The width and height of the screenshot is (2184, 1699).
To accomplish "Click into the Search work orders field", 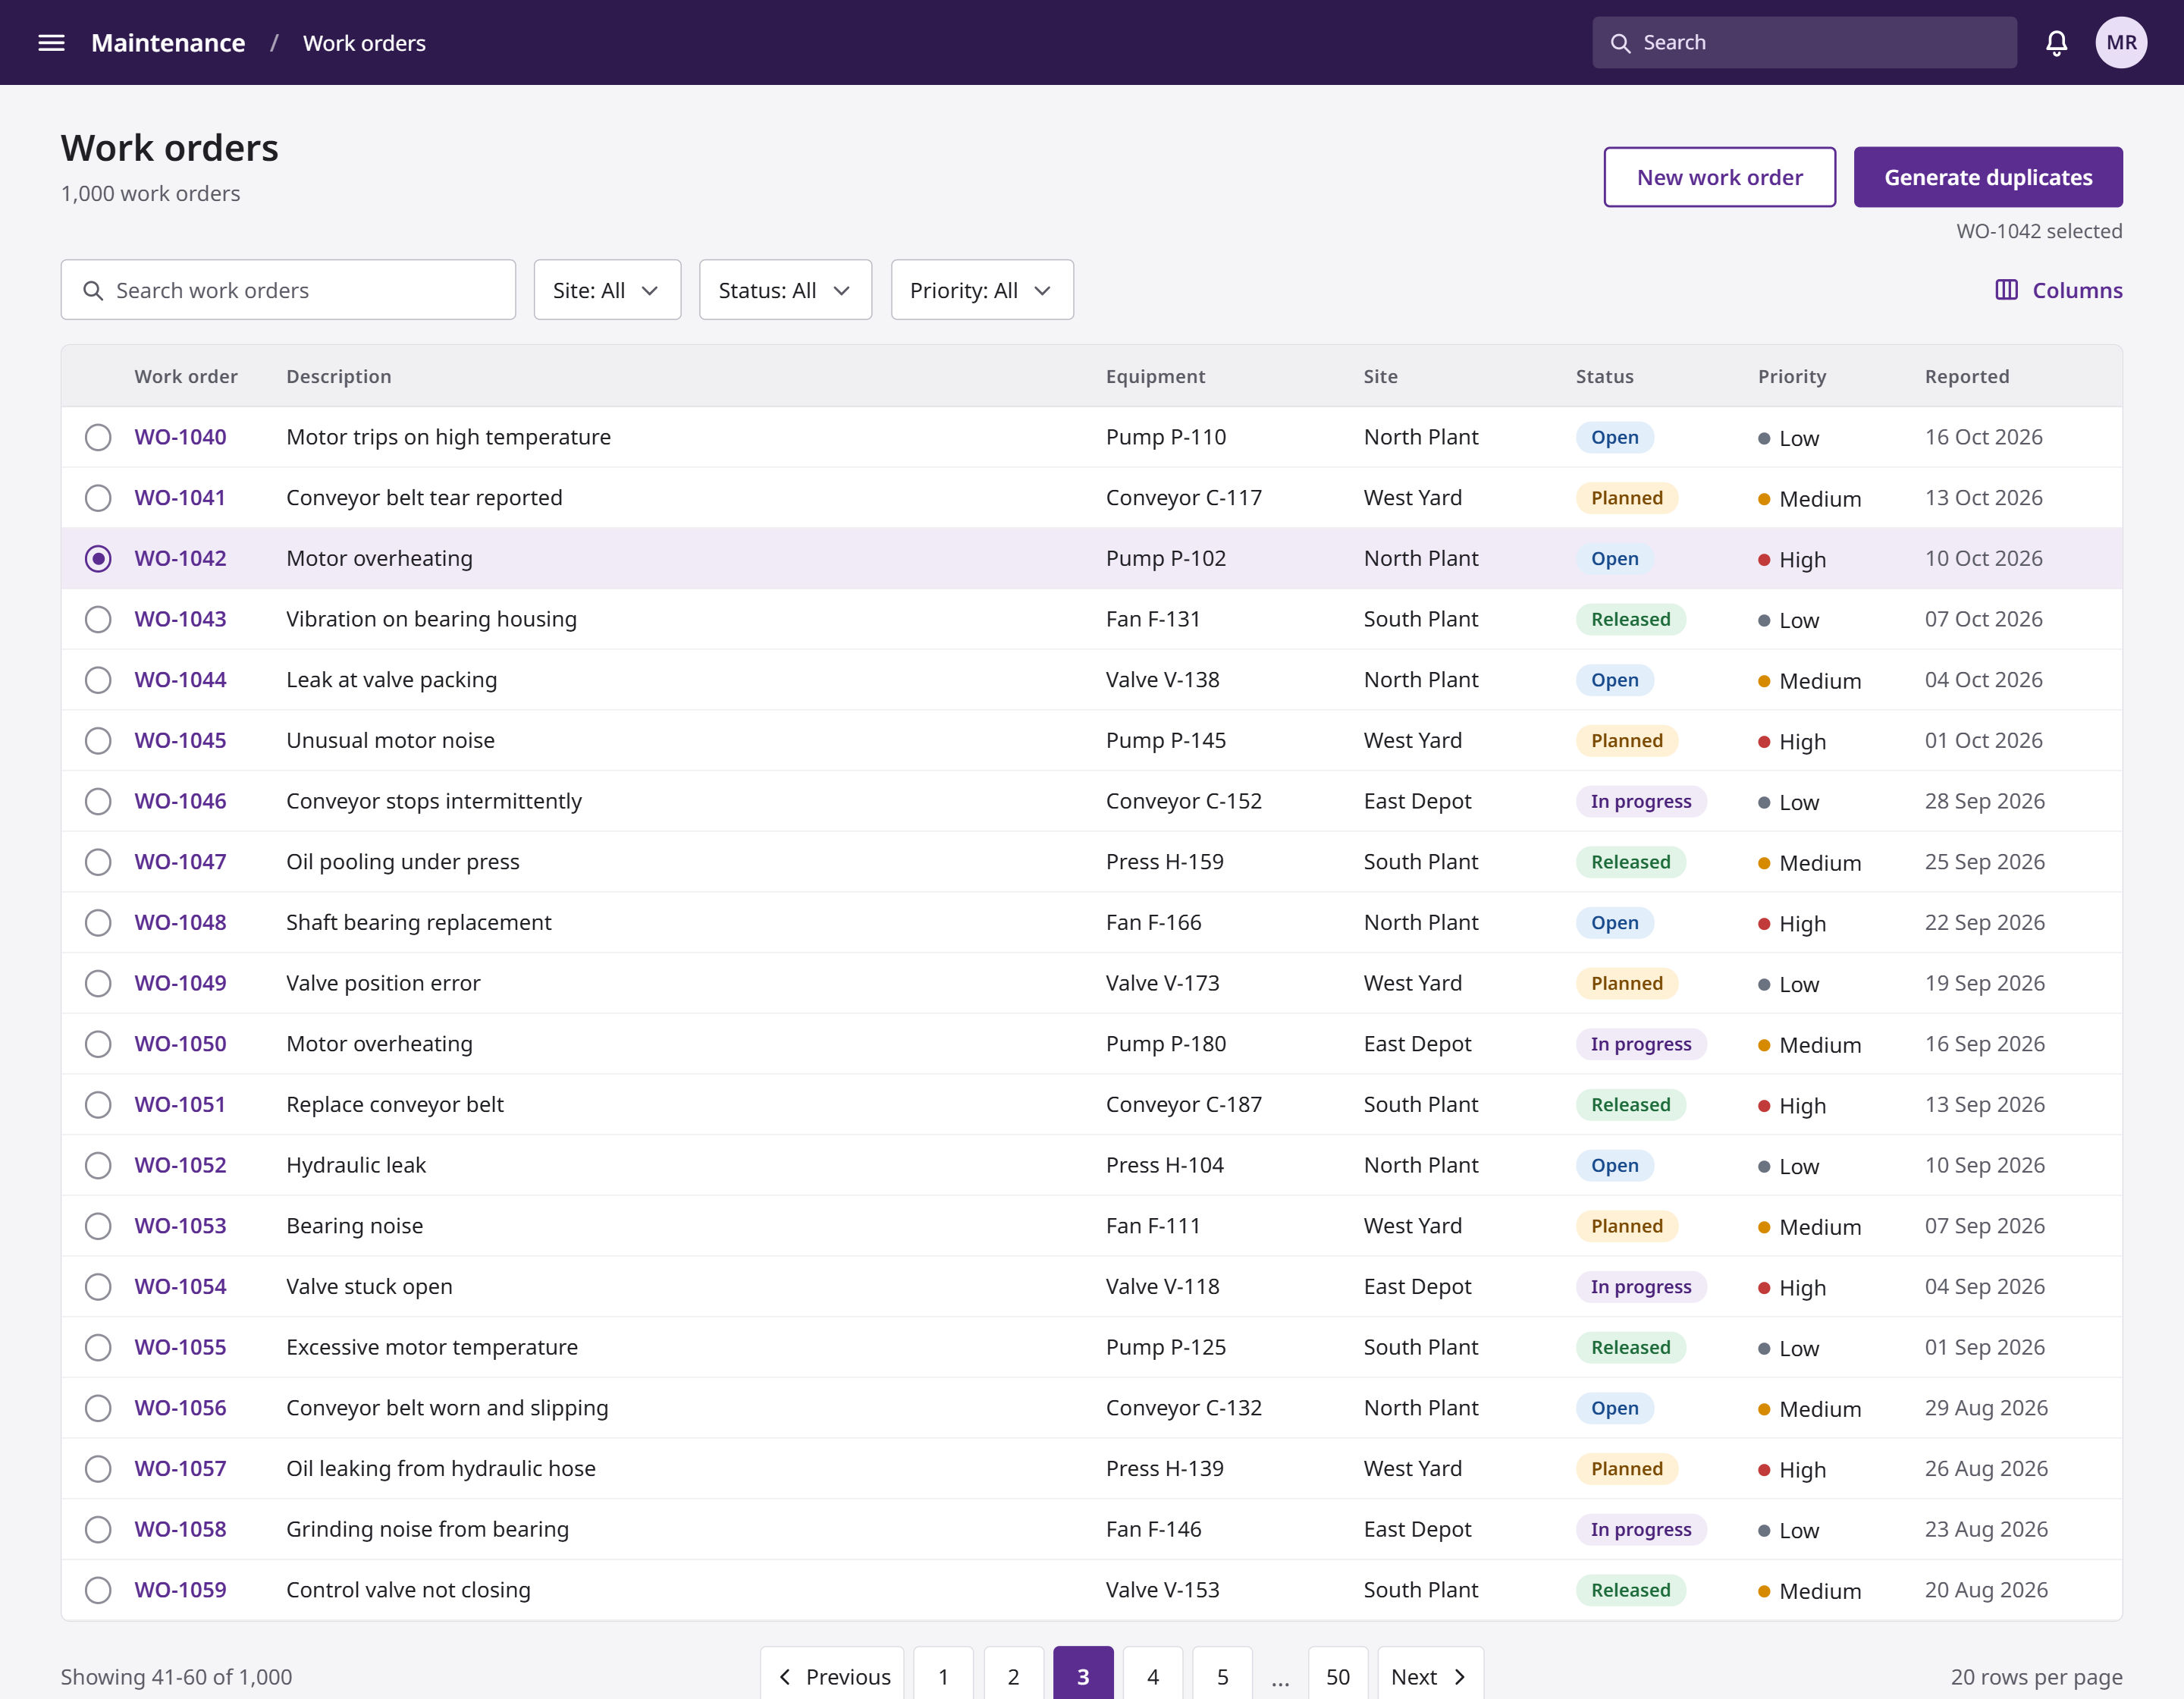I will coord(288,290).
